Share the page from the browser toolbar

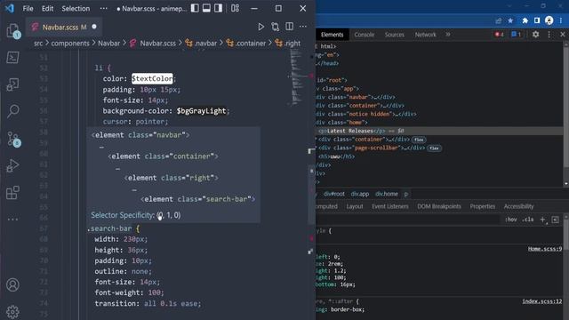498,20
